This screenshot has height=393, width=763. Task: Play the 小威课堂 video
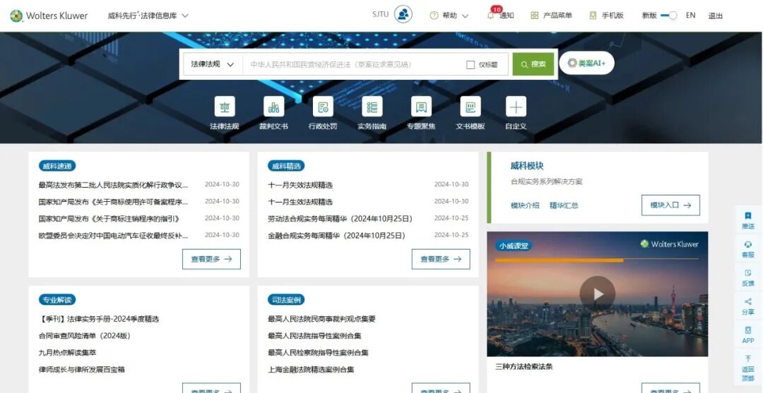[597, 294]
